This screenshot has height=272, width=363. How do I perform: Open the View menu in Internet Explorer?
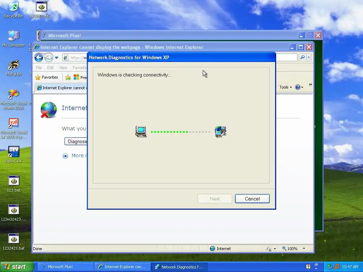click(63, 68)
